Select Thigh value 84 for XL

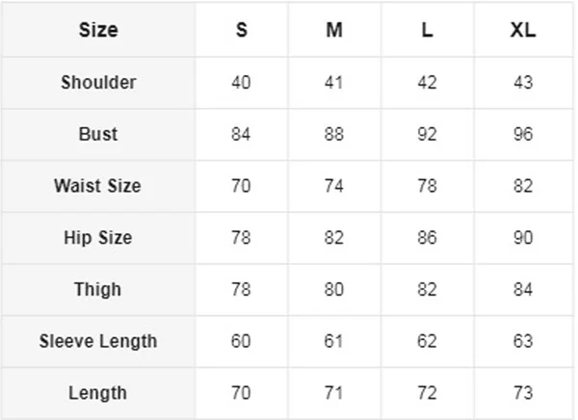click(523, 289)
